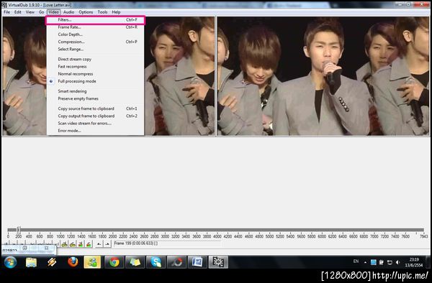
Task: Open the Windows Start orb
Action: (11, 262)
